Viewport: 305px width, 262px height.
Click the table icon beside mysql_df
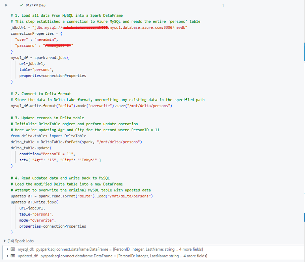click(x=13, y=249)
